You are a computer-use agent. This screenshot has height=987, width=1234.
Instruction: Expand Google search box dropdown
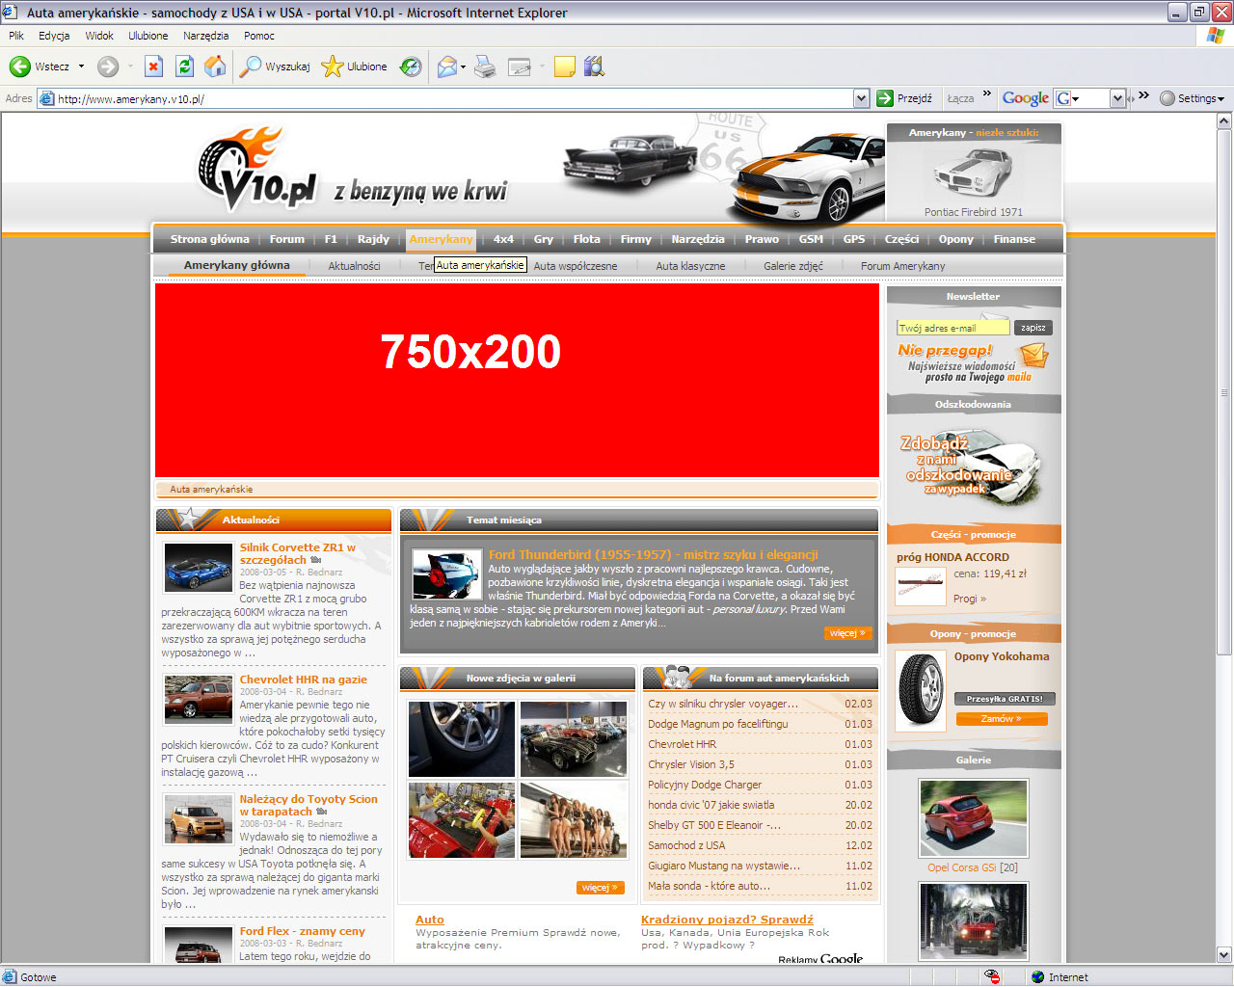click(1117, 98)
